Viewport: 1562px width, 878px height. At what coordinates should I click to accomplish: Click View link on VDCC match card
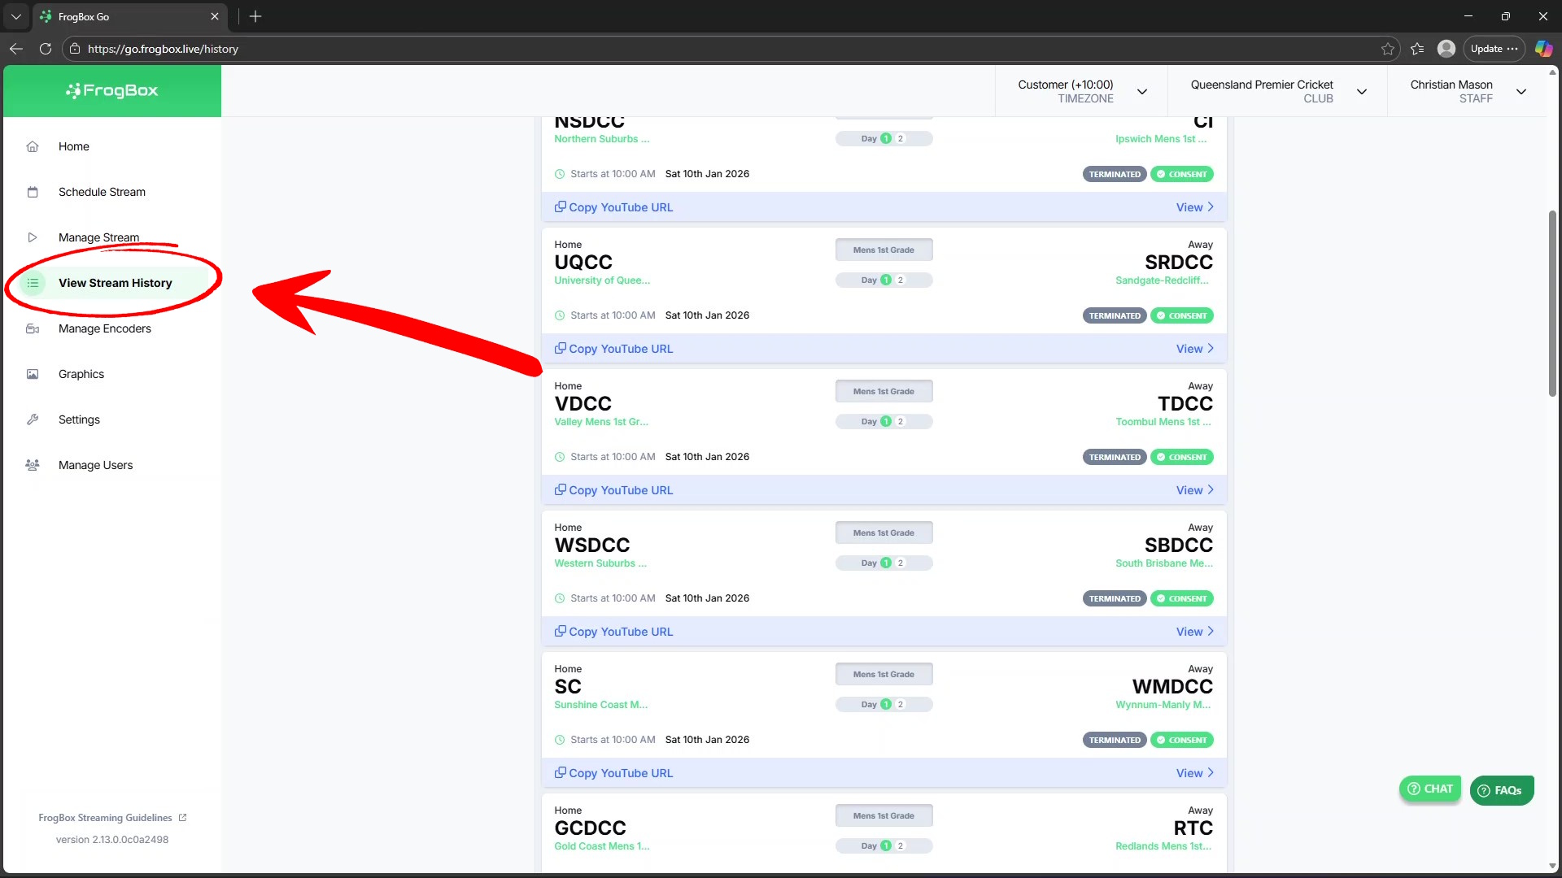[x=1193, y=490]
